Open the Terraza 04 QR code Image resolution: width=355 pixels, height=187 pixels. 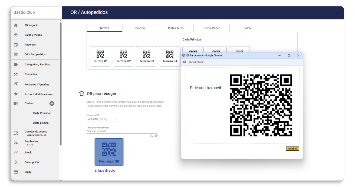click(x=170, y=56)
